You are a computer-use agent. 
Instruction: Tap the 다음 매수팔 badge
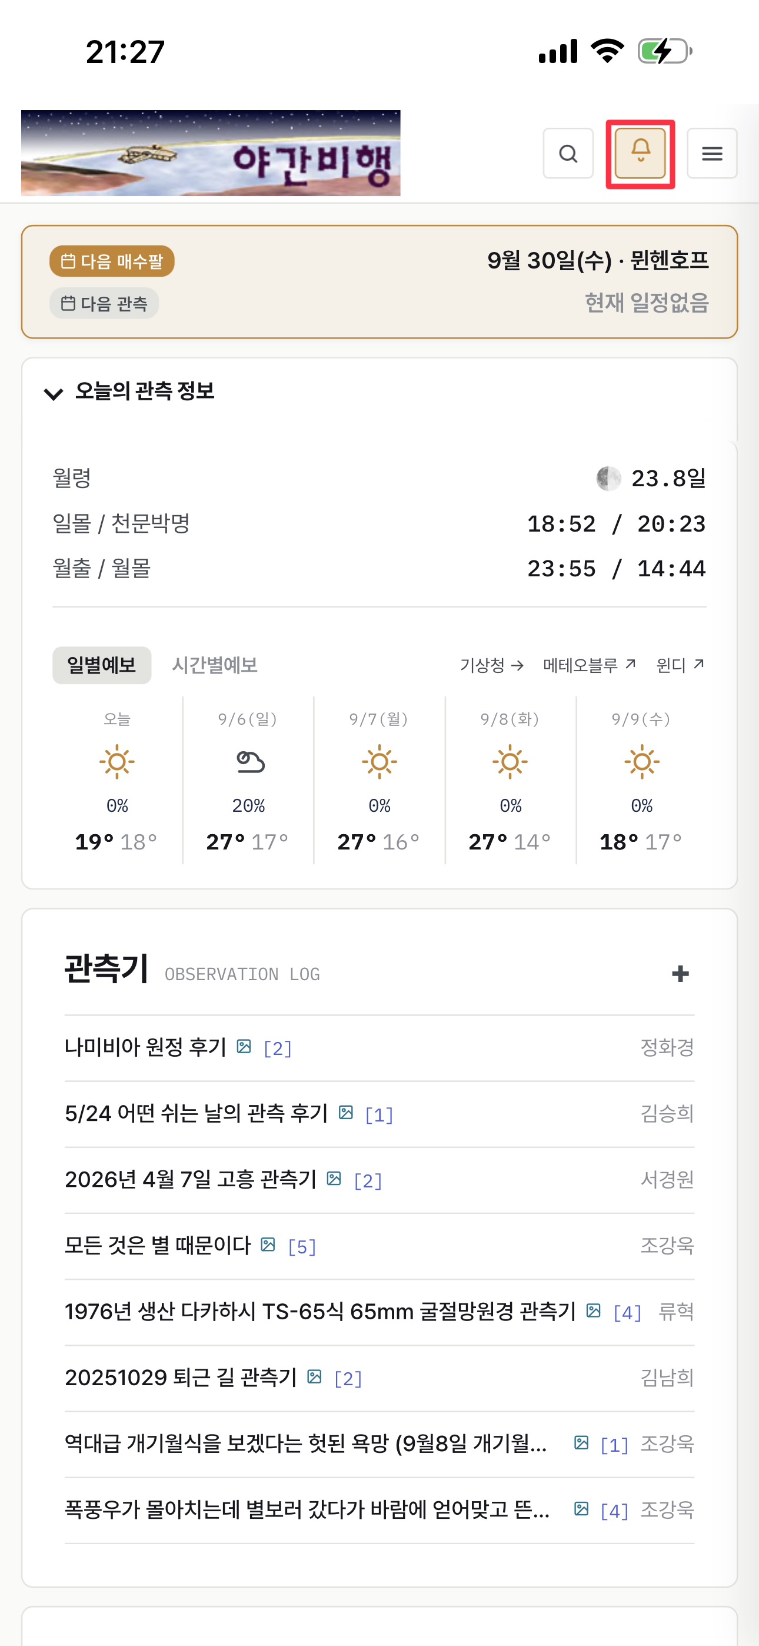(112, 261)
